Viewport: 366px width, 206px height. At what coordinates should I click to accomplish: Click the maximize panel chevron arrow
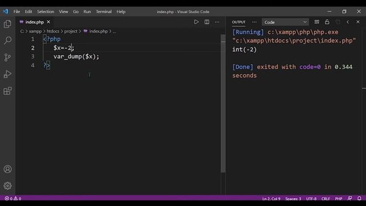click(x=348, y=22)
